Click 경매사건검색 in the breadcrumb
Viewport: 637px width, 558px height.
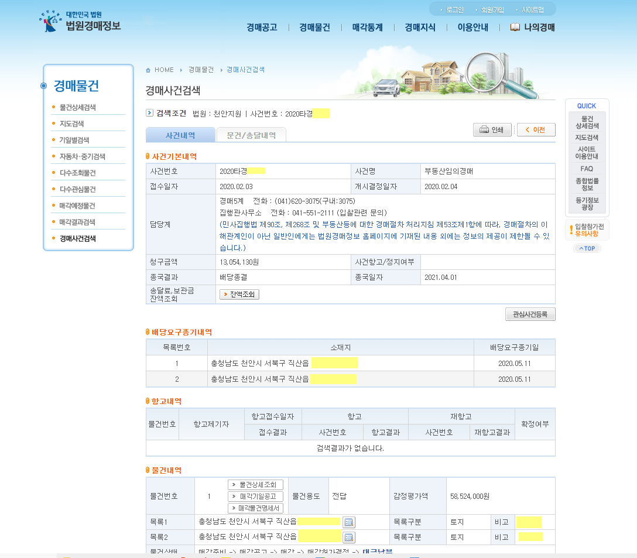(x=245, y=70)
